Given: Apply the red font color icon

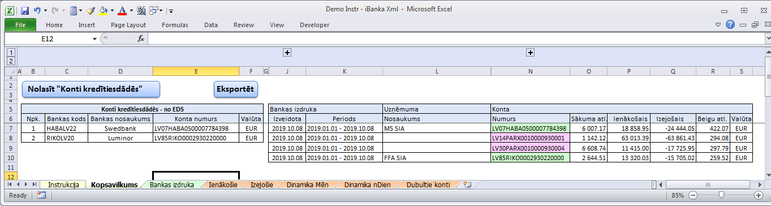Looking at the screenshot, I should tap(123, 10).
